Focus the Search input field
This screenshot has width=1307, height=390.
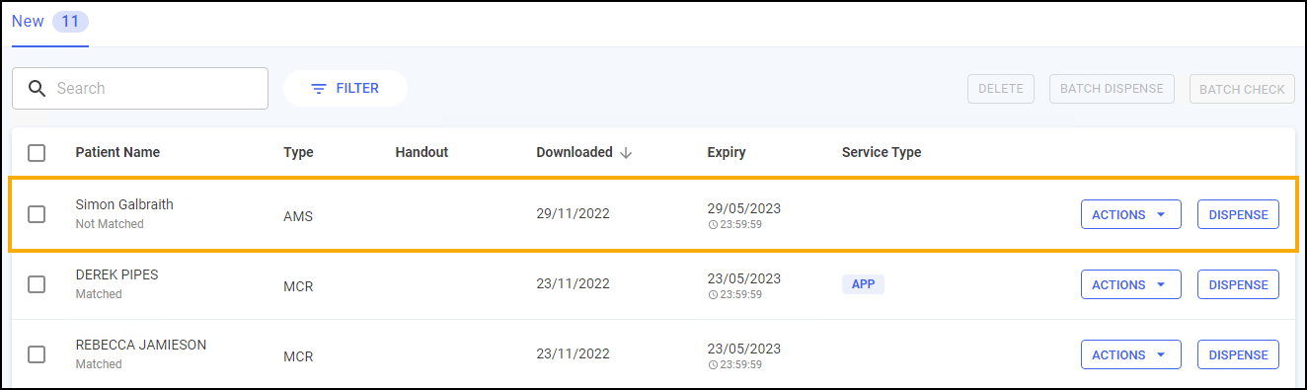(x=140, y=88)
